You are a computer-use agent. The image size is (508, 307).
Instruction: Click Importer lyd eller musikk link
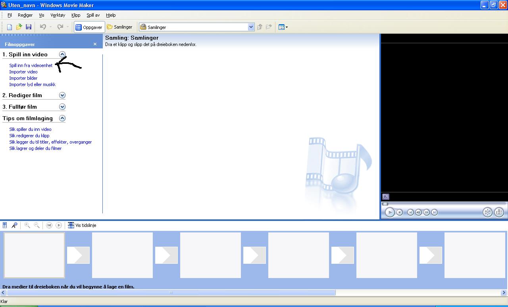coord(33,84)
